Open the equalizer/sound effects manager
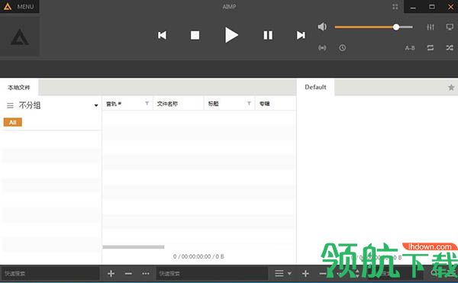458x283 pixels. 431,27
